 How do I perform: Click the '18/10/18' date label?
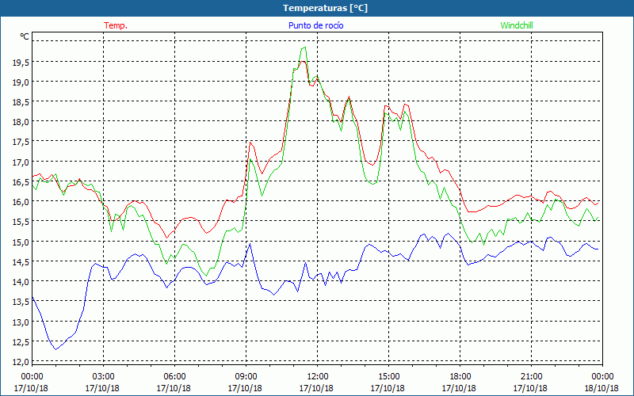[x=602, y=388]
